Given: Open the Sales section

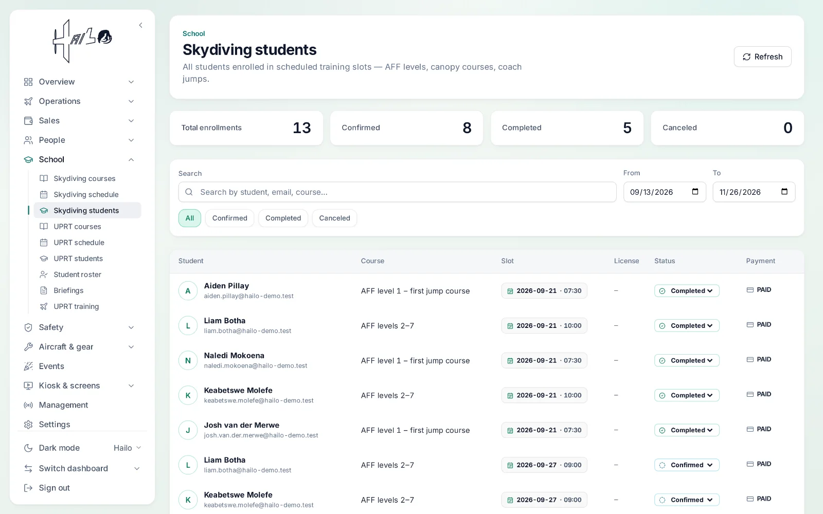Looking at the screenshot, I should pyautogui.click(x=79, y=121).
